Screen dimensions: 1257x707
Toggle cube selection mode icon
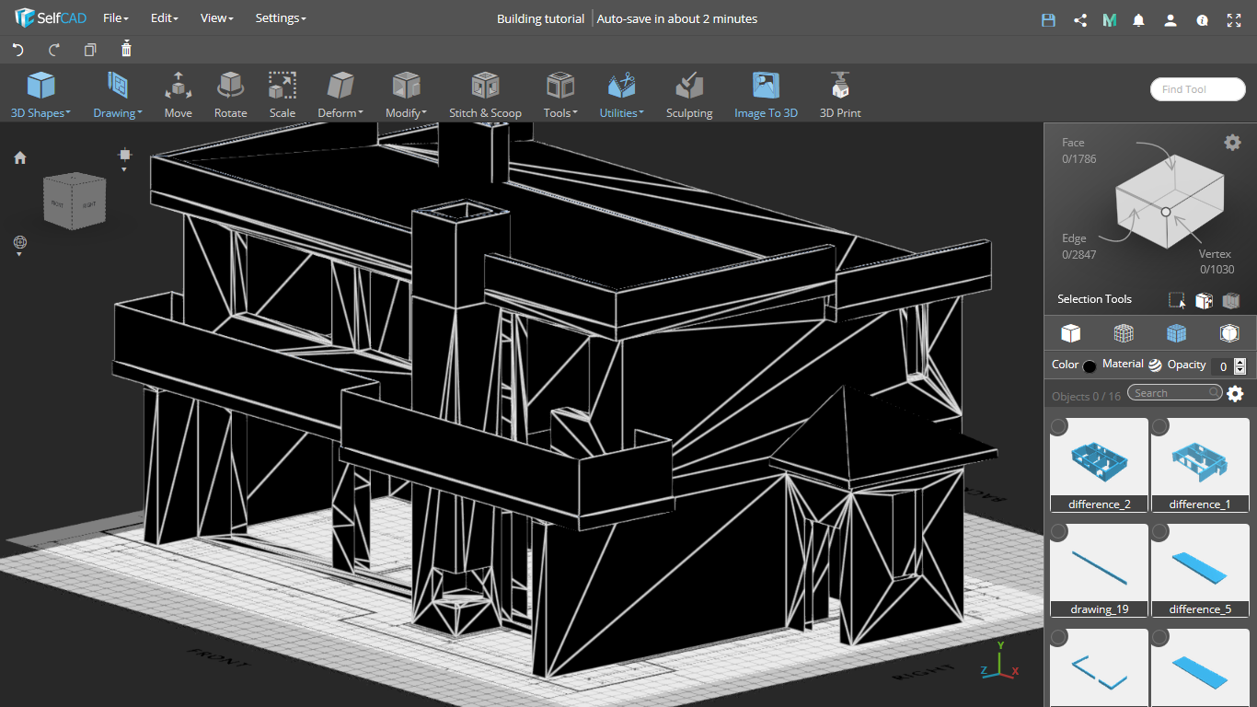[1204, 300]
